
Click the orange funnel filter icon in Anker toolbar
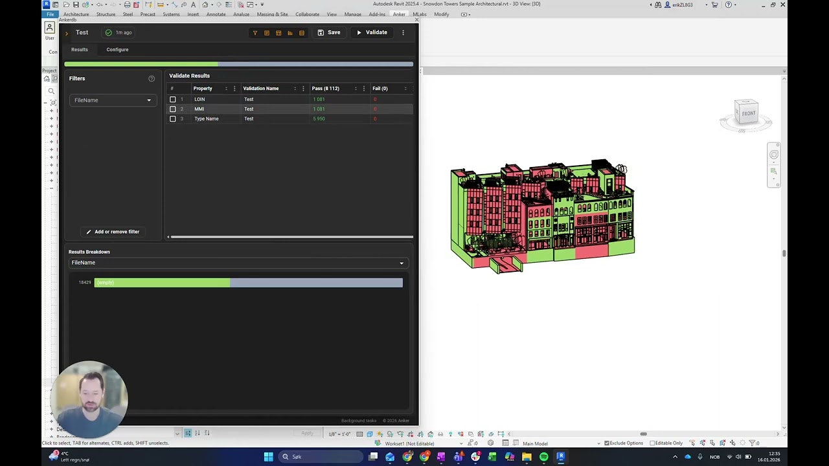coord(255,32)
